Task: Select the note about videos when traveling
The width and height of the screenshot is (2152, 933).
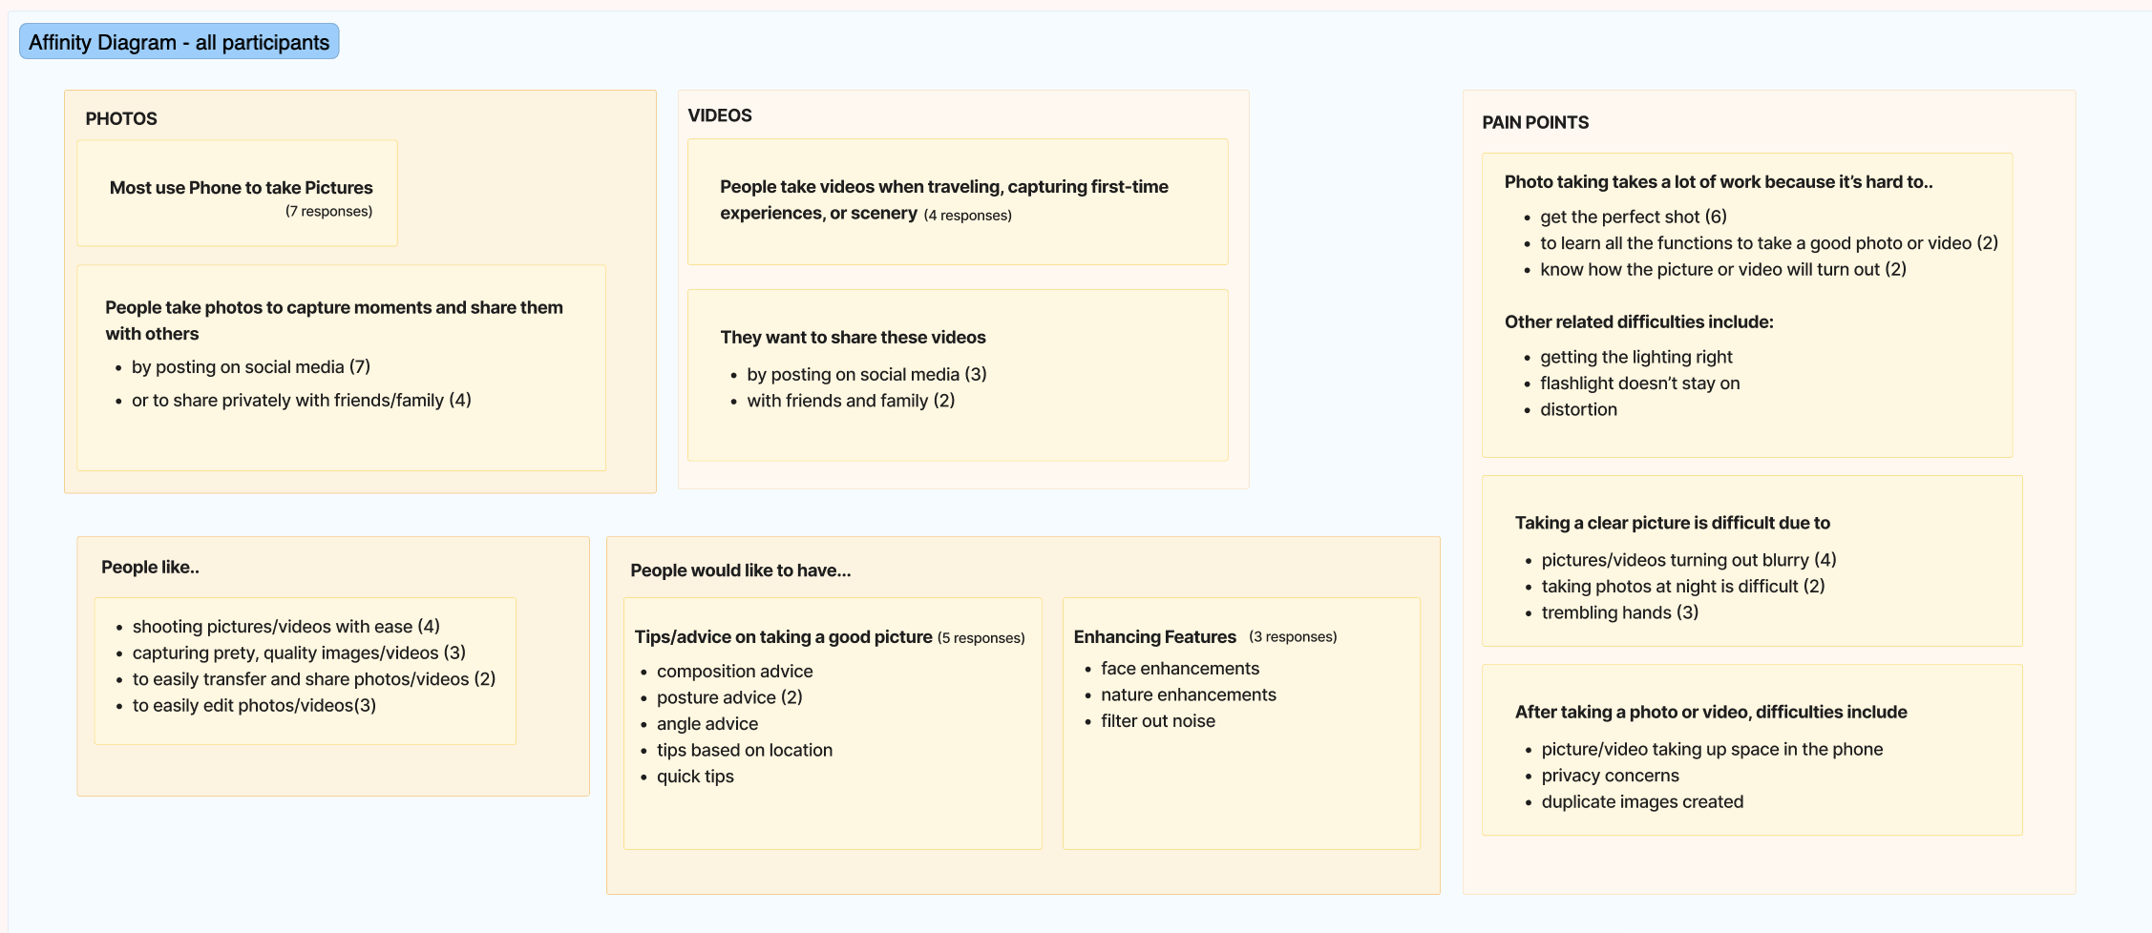Action: coord(958,201)
